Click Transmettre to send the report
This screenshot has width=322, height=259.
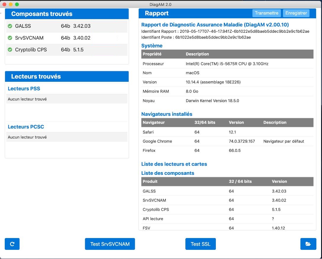tap(266, 13)
